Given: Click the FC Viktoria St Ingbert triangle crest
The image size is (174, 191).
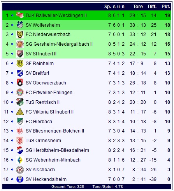Looking at the screenshot, I should point(20,112).
